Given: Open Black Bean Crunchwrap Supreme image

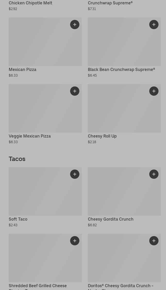Looking at the screenshot, I should pyautogui.click(x=119, y=44).
